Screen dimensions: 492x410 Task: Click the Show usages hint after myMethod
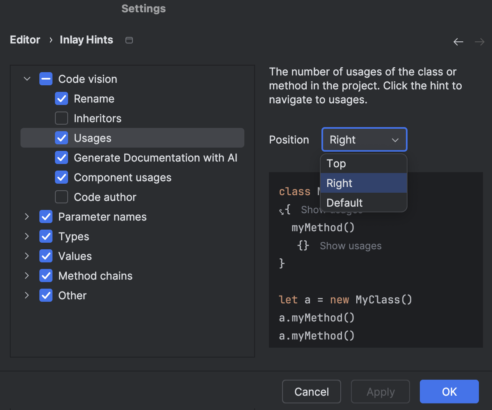pos(351,246)
